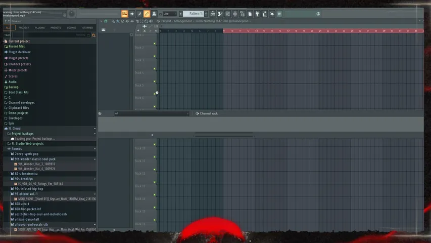Adjust the master volume knob
This screenshot has height=243, width=431.
click(x=71, y=14)
